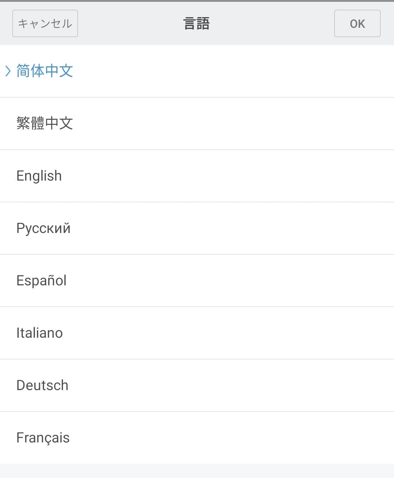Tap blank right side of 繁體中文 row

(274, 123)
